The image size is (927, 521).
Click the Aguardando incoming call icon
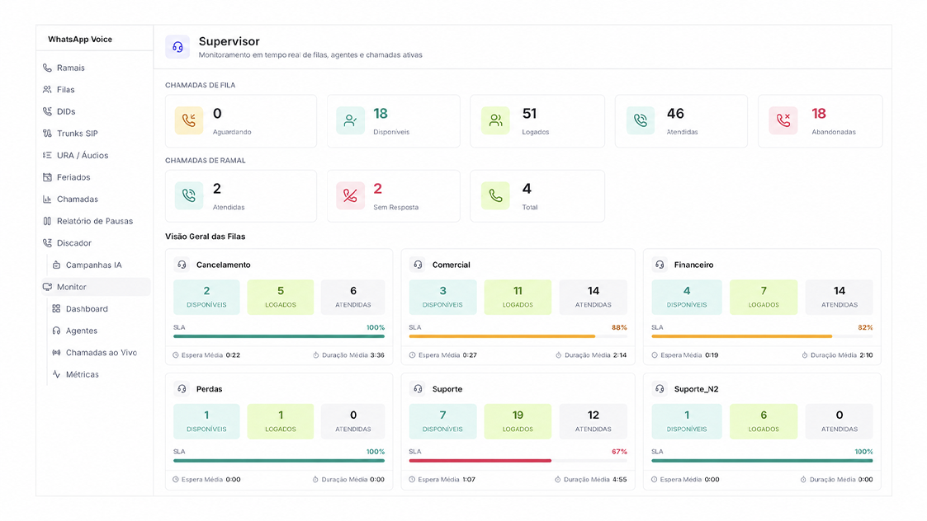pos(188,120)
